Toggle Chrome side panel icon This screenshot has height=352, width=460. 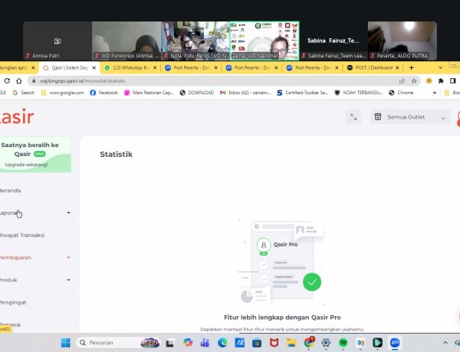pos(452,81)
